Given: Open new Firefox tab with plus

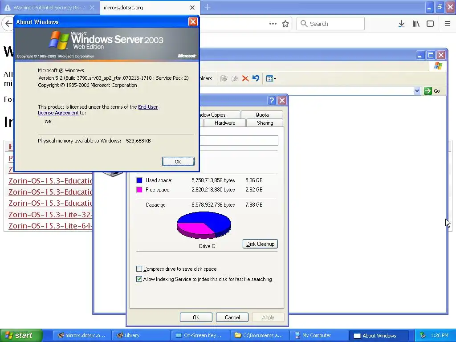Looking at the screenshot, I should (208, 7).
